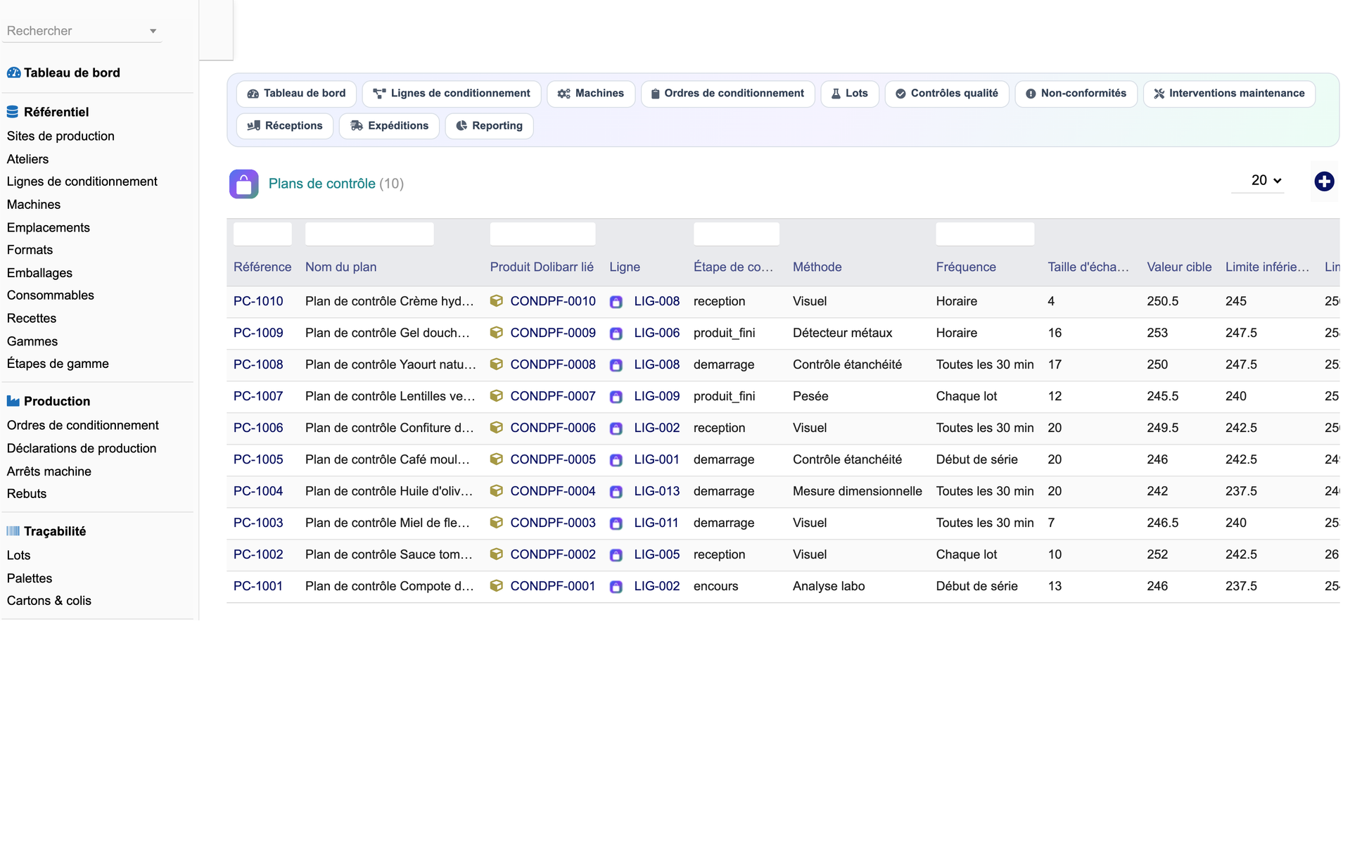This screenshot has height=847, width=1369.
Task: Switch to the Réceptions tab
Action: [285, 126]
